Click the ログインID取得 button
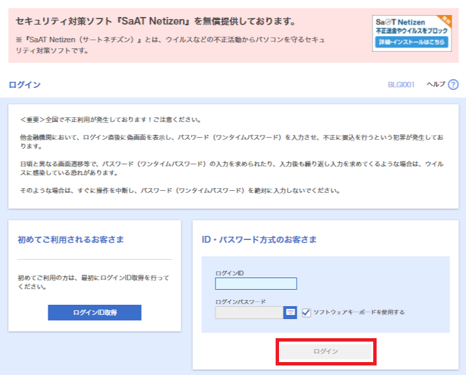The height and width of the screenshot is (375, 466). coord(95,313)
